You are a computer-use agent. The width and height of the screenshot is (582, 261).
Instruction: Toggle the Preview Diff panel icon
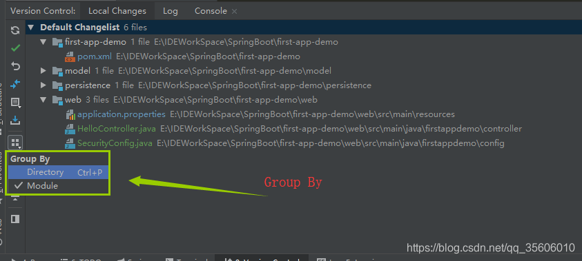(15, 219)
